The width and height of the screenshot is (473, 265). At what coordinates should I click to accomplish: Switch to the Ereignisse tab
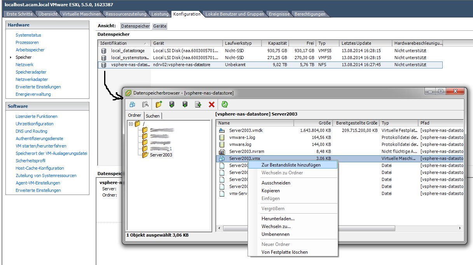279,14
